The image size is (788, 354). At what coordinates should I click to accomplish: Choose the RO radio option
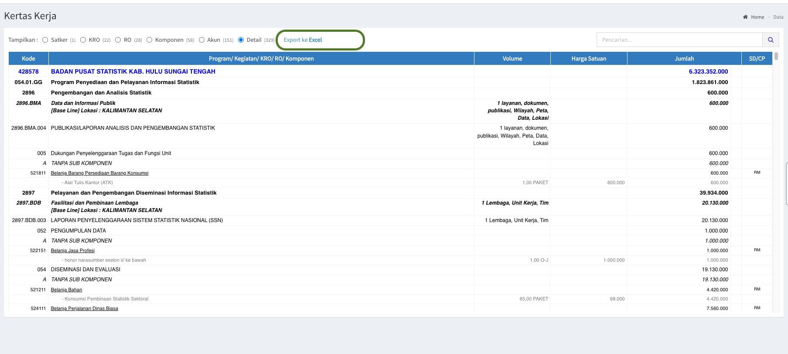tap(118, 40)
